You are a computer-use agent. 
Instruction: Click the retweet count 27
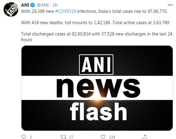(71, 137)
